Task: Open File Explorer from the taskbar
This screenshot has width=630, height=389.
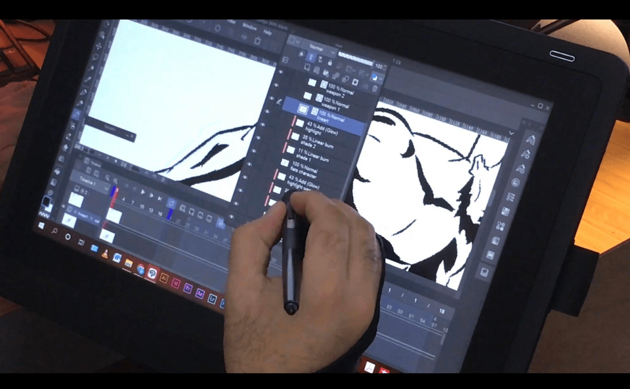Action: click(x=129, y=263)
